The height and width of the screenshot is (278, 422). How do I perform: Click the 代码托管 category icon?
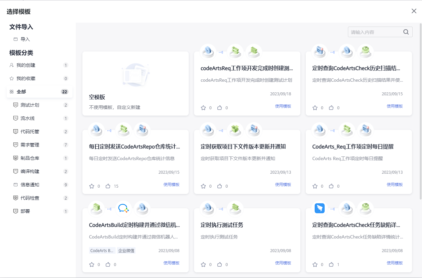[x=15, y=132]
